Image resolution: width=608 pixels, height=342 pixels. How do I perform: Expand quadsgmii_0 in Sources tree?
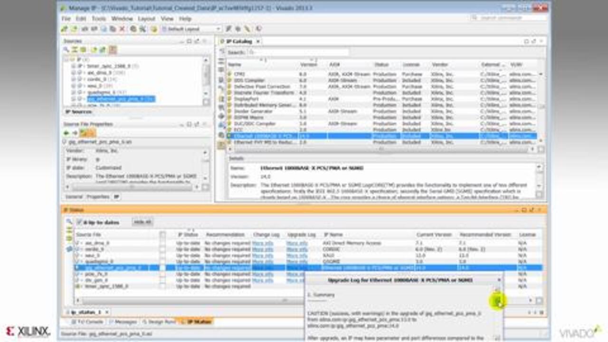(74, 92)
